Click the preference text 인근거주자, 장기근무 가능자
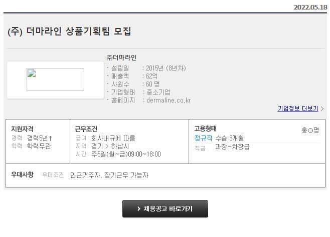Image resolution: width=330 pixels, height=237 pixels. [x=109, y=175]
